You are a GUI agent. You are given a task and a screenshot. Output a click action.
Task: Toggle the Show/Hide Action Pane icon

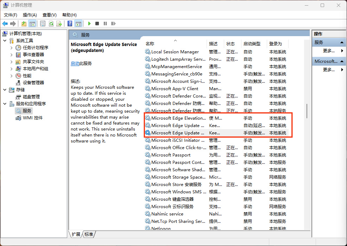pyautogui.click(x=78, y=24)
